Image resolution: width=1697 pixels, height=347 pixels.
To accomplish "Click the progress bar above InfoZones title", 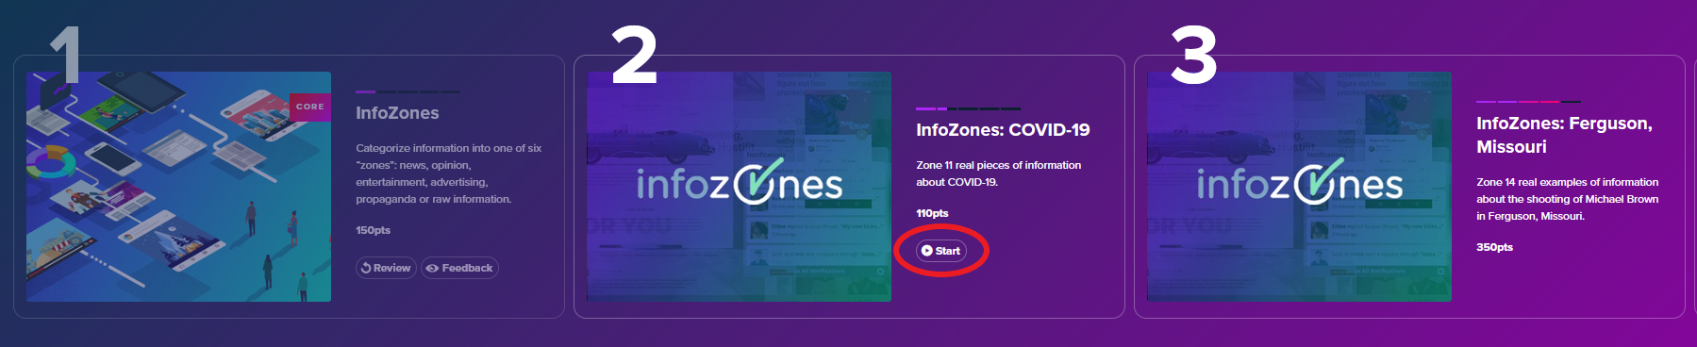I will (408, 91).
